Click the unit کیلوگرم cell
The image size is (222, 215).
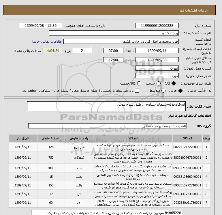79,158
